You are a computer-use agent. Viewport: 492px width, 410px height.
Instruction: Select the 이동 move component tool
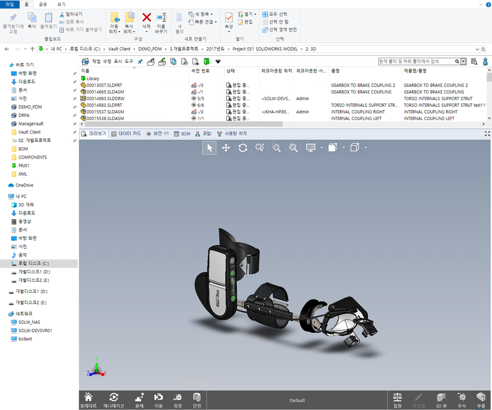159,400
